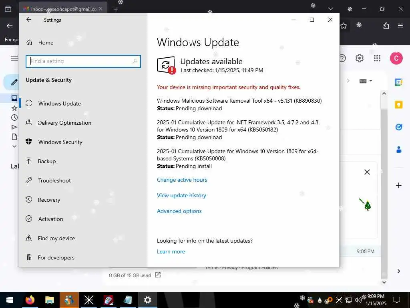
Task: Open Google Tasks side panel icon
Action: point(398,127)
